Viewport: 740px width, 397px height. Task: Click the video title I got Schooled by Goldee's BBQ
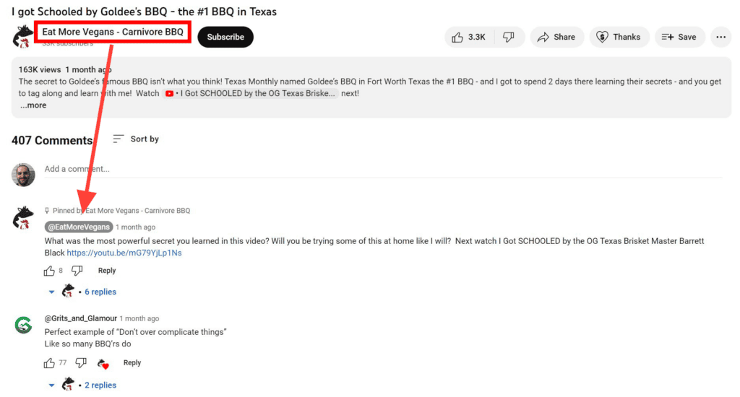(144, 12)
